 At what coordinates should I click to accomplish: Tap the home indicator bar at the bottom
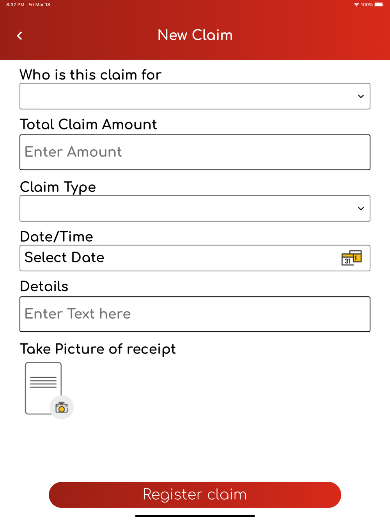pos(195,516)
